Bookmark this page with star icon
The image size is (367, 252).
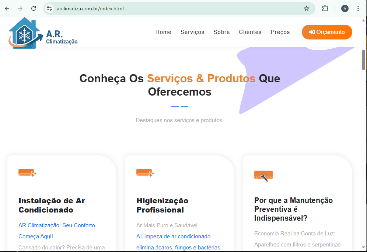[x=306, y=8]
